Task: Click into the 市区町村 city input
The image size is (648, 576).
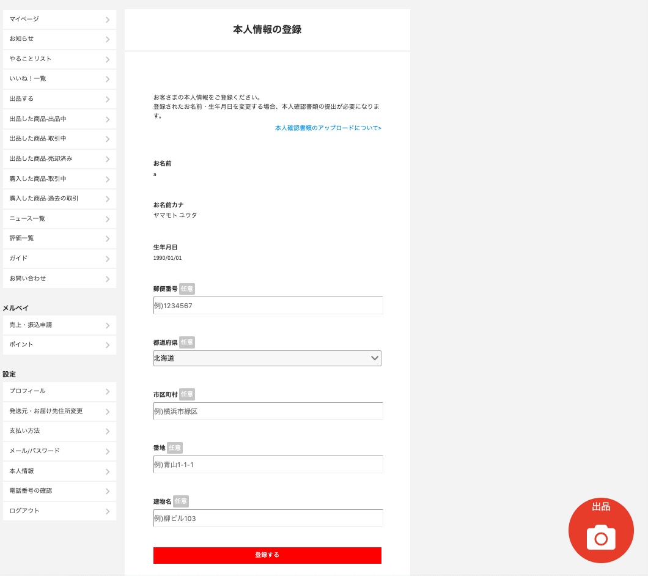Action: click(x=268, y=412)
